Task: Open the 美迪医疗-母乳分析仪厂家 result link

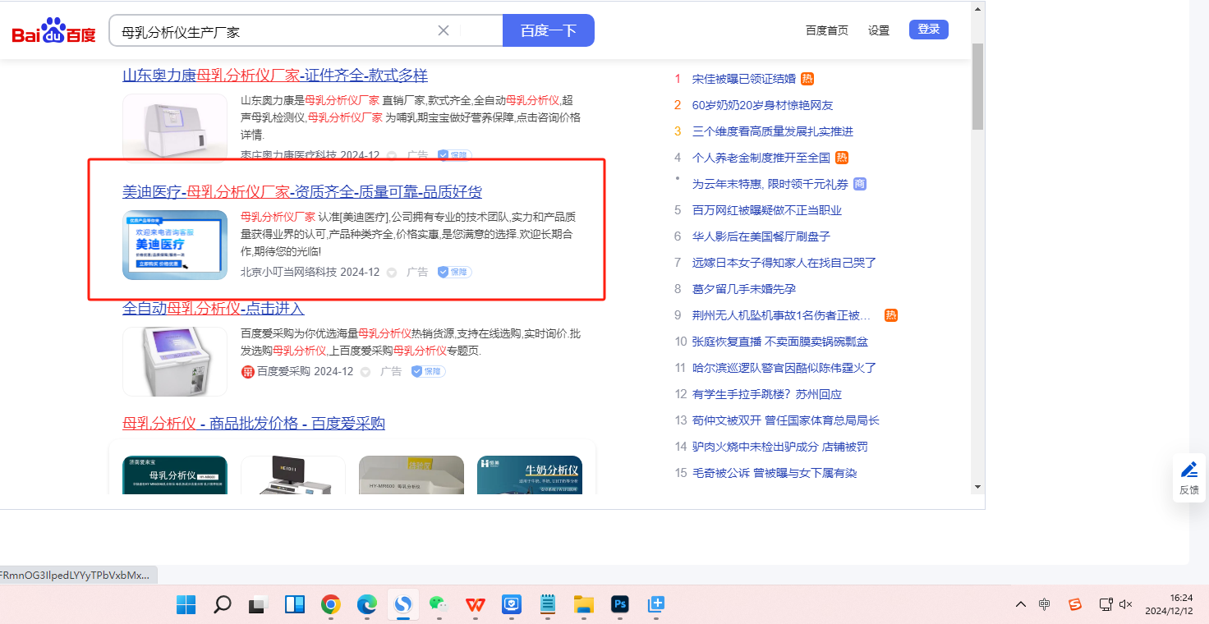Action: 301,192
